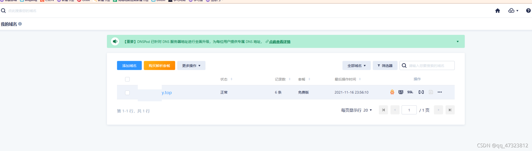
Task: Open the three-dots more menu in the domain row
Action: pyautogui.click(x=440, y=92)
